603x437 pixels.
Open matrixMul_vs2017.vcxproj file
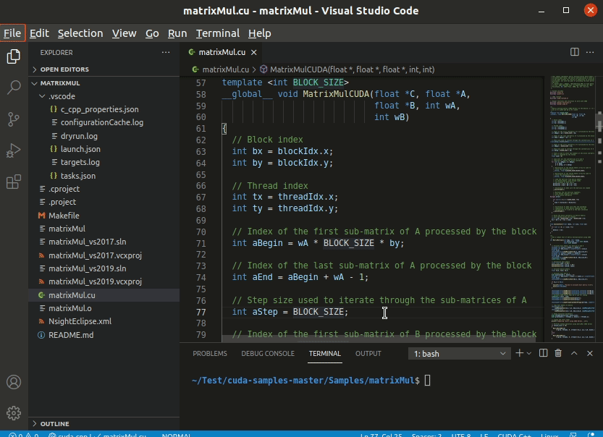point(104,255)
